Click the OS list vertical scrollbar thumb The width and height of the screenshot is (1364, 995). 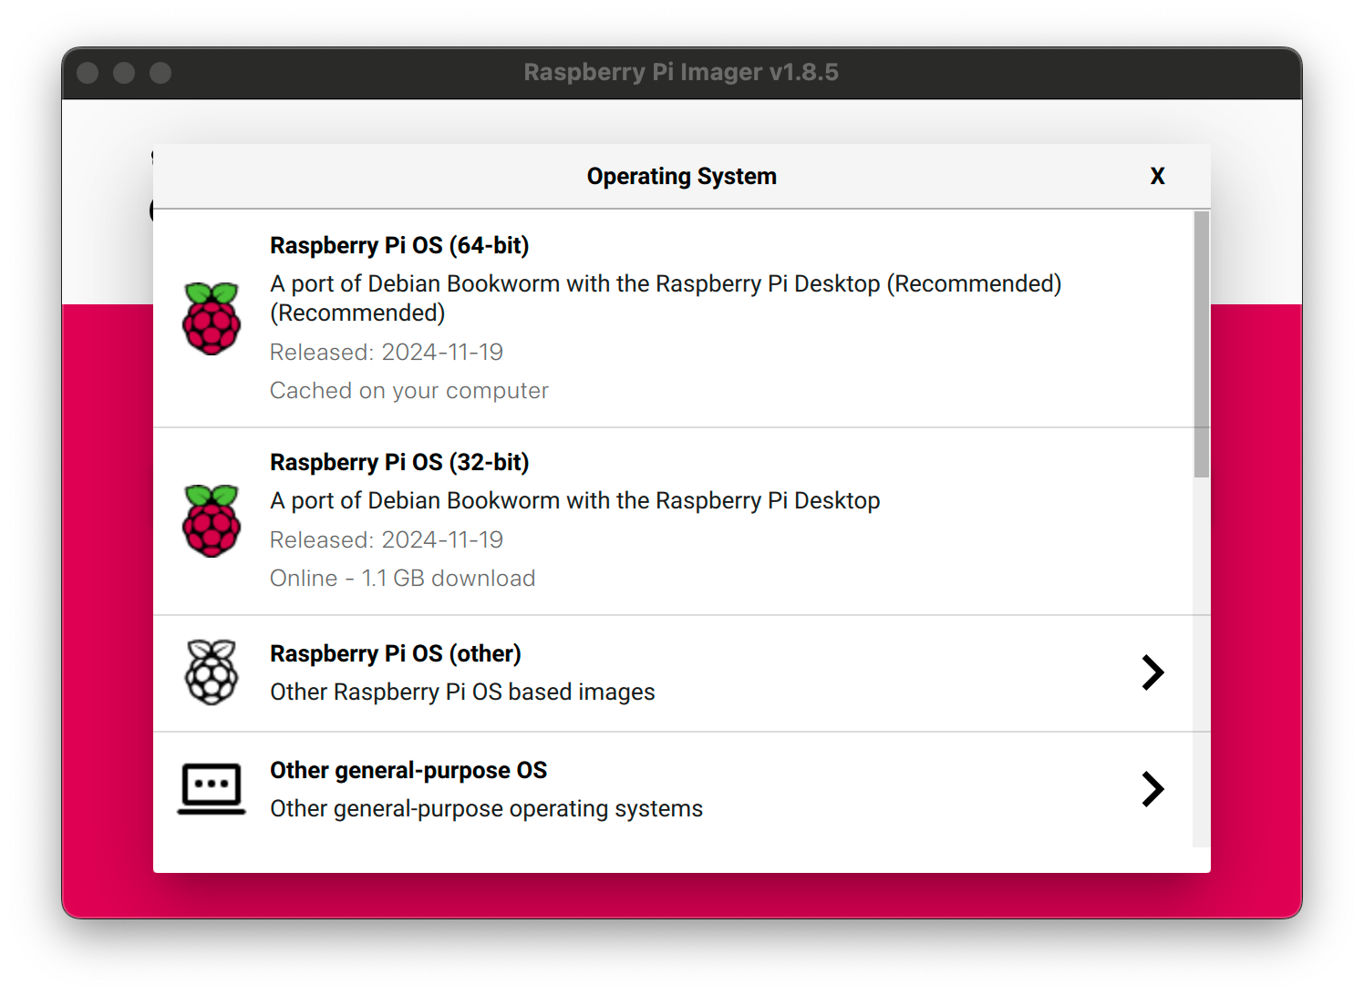[1202, 344]
